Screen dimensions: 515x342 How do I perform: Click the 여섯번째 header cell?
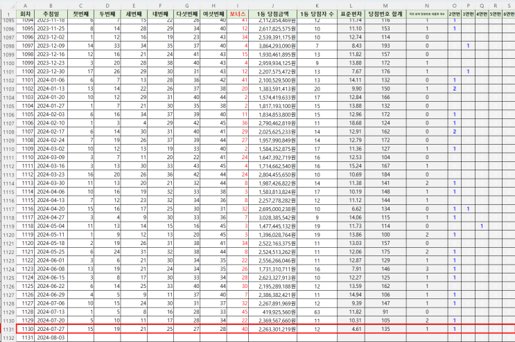tap(213, 14)
